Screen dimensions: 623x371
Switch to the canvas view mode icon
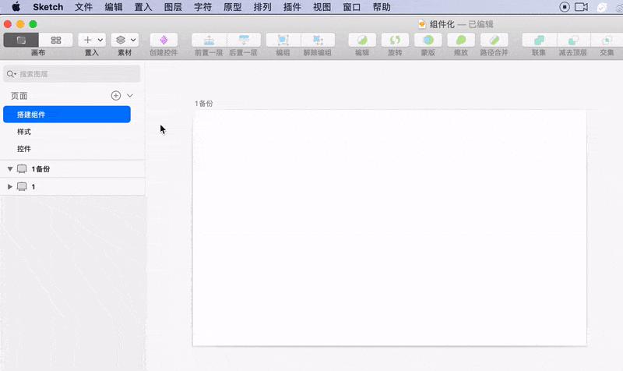[21, 40]
